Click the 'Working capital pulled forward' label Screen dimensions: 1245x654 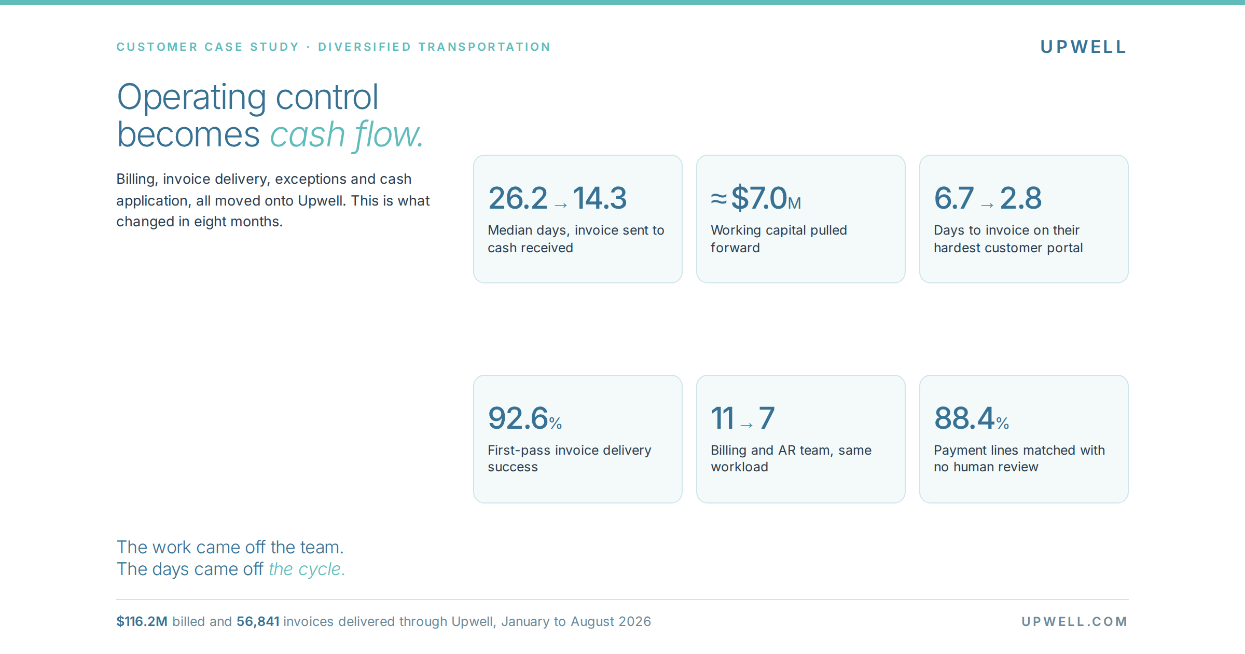[779, 239]
